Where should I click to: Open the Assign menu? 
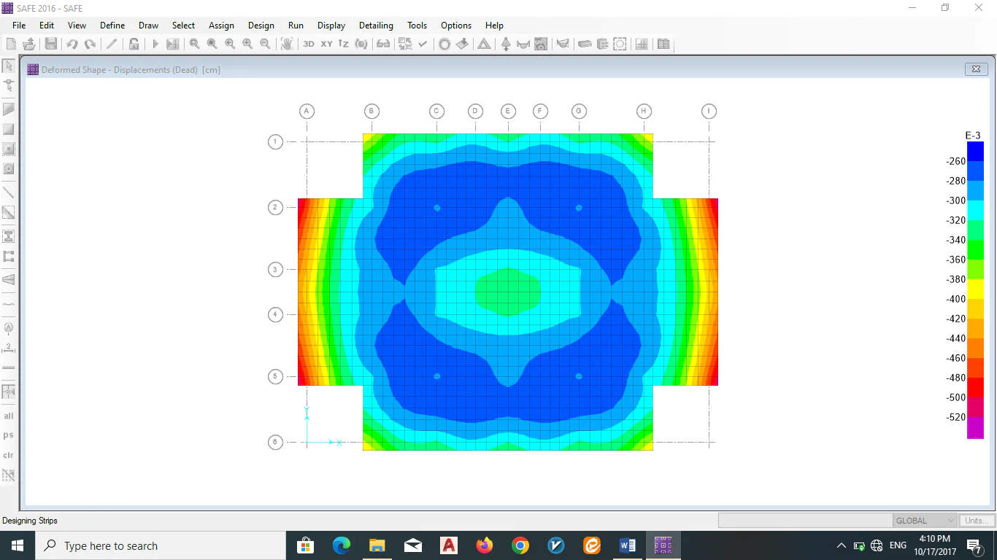(221, 26)
